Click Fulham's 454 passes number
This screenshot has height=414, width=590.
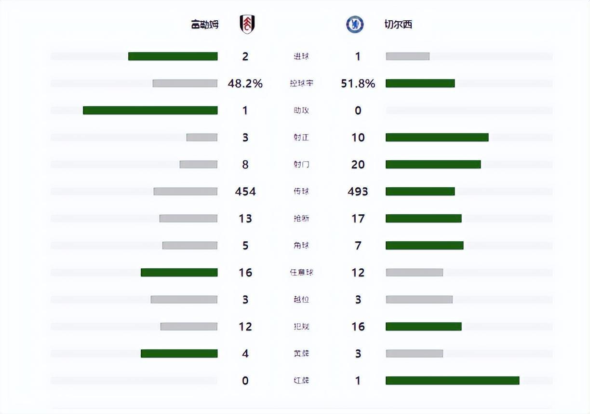(245, 192)
